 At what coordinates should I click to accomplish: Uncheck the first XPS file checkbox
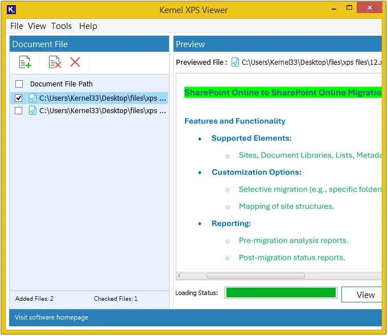[19, 98]
